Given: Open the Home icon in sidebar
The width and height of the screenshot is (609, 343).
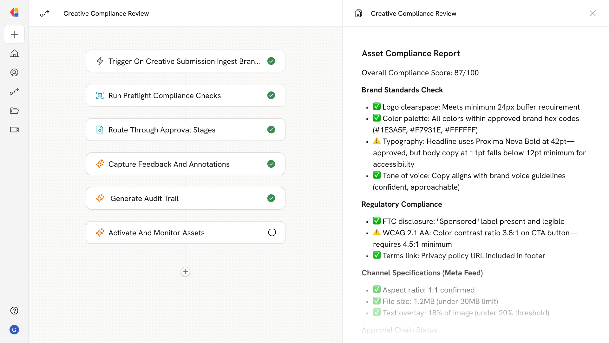Looking at the screenshot, I should point(14,53).
